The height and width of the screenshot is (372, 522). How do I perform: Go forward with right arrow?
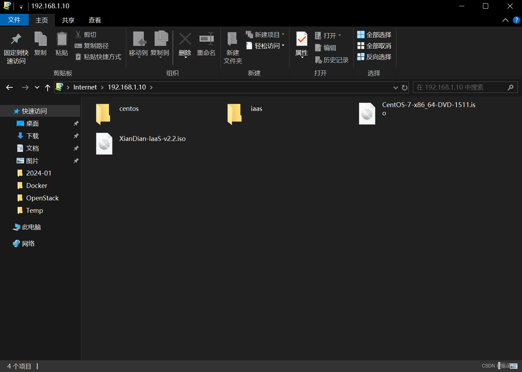(25, 87)
